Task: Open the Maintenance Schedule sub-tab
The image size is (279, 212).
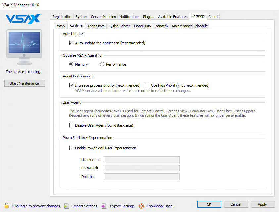Action: (190, 26)
